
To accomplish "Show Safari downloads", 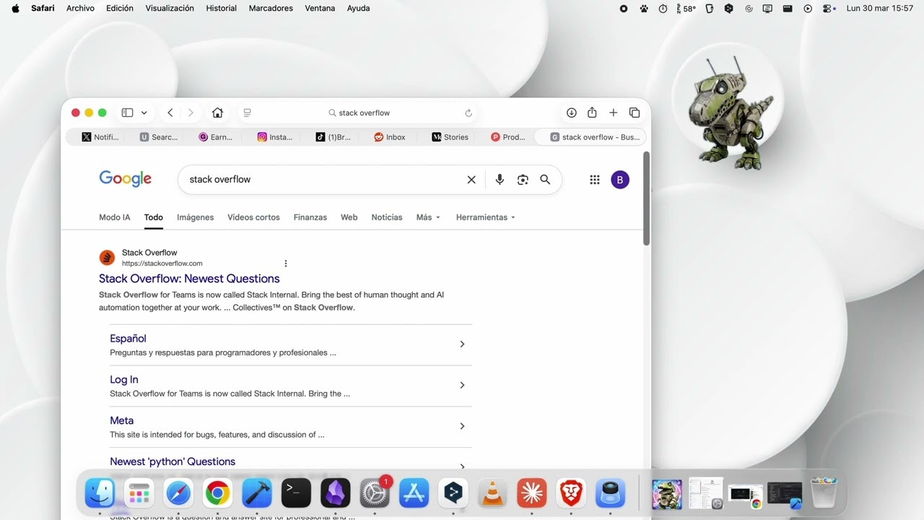I will point(571,113).
